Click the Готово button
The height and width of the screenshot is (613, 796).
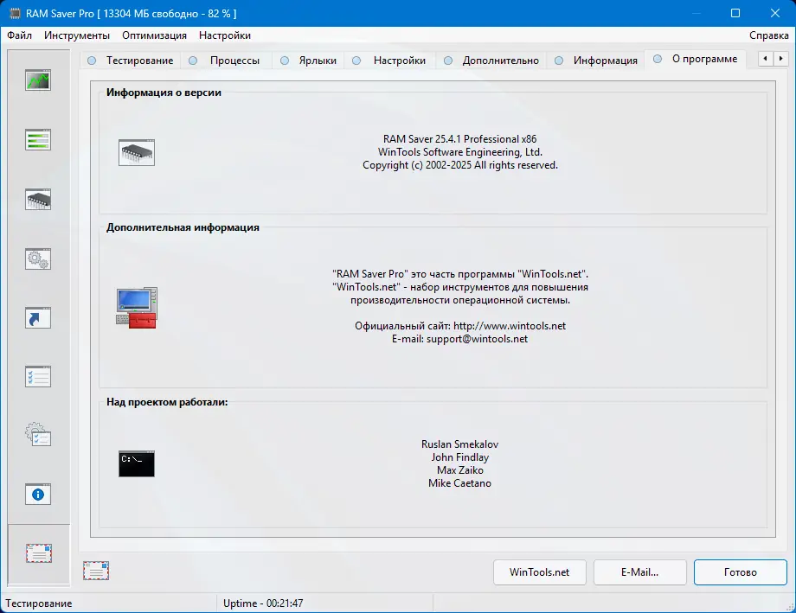740,571
